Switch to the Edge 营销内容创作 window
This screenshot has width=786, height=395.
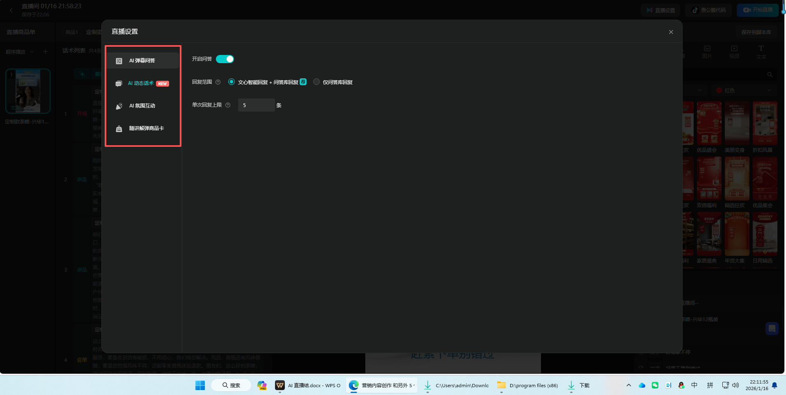382,385
